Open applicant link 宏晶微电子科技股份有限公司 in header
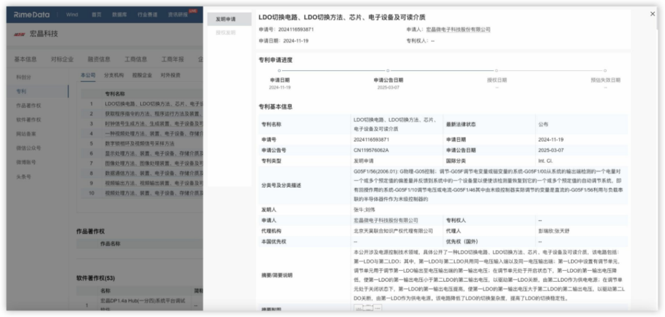 [458, 30]
